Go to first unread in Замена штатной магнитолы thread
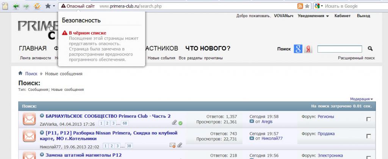This screenshot has width=388, height=159. [x=42, y=154]
